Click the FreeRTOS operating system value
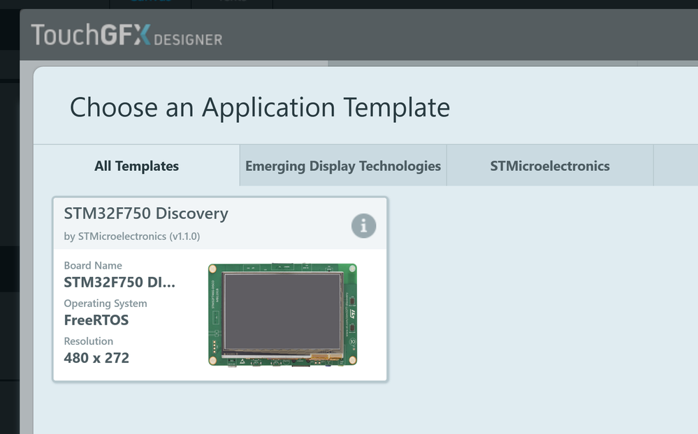The height and width of the screenshot is (434, 698). pos(96,320)
